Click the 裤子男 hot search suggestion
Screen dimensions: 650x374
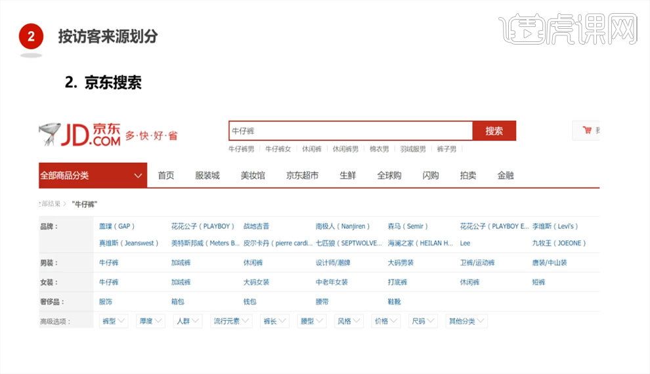[446, 149]
